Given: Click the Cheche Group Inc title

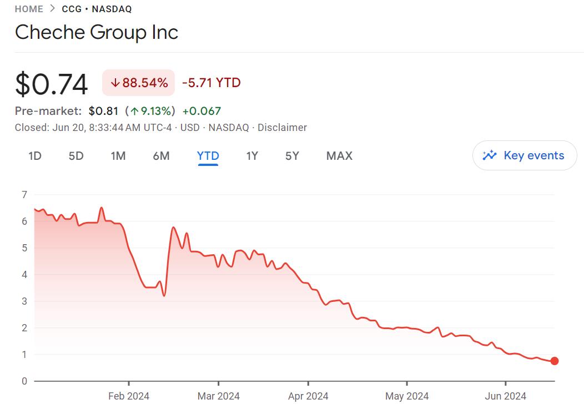Looking at the screenshot, I should (97, 32).
